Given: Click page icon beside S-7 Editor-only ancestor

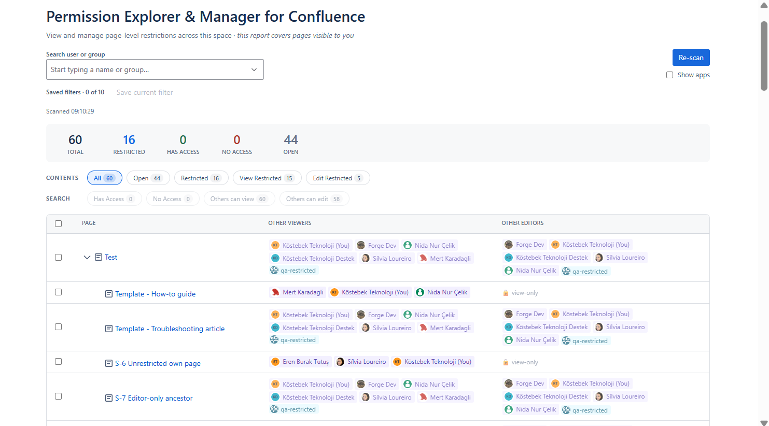Looking at the screenshot, I should pos(109,398).
